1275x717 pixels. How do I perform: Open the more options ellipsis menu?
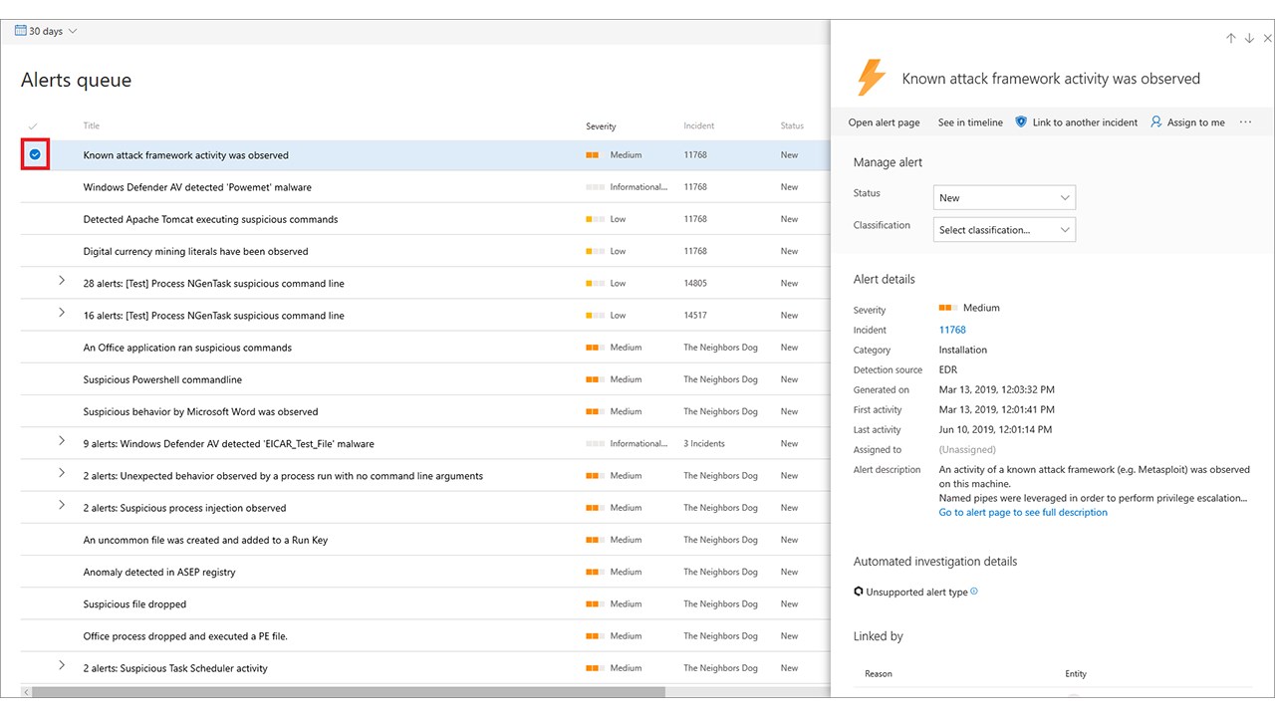(x=1245, y=121)
